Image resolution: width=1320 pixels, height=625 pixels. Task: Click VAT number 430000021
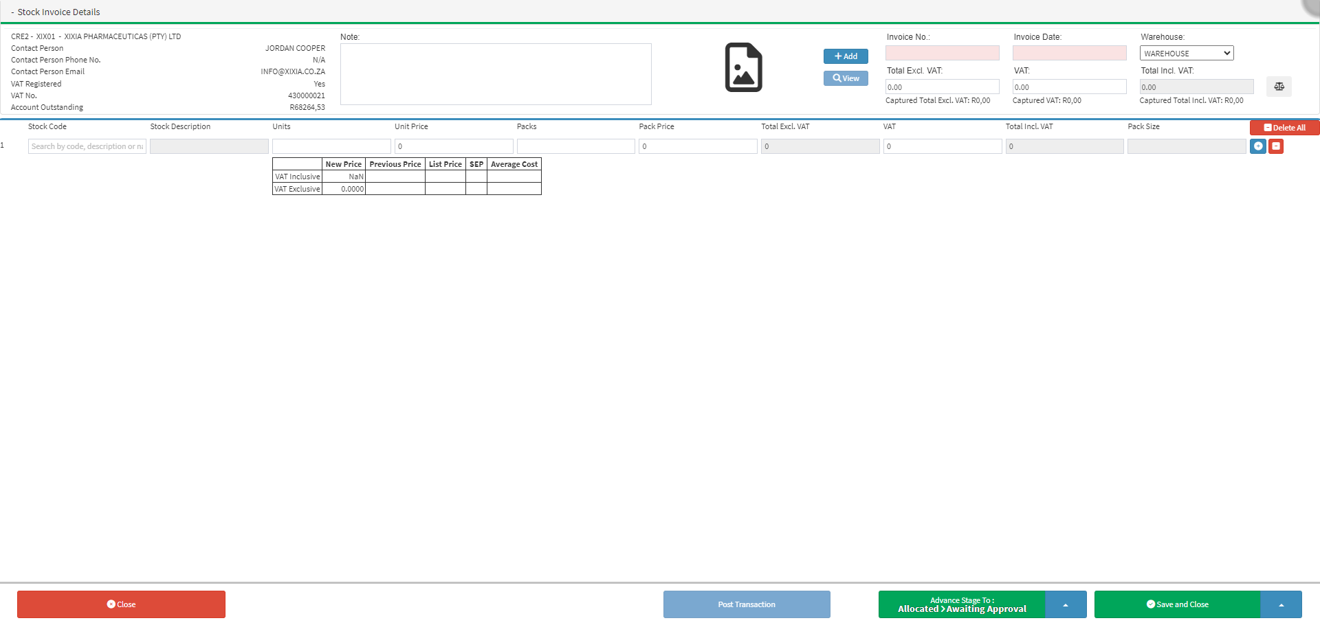[x=307, y=95]
